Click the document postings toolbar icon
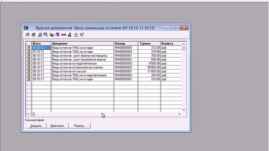 pos(45,35)
